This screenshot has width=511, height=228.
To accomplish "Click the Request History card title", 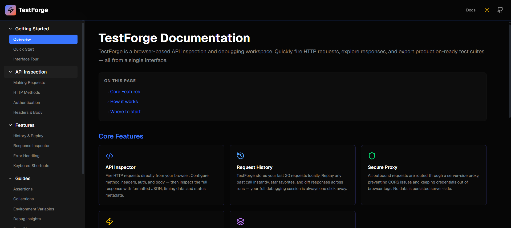I will coord(254,167).
